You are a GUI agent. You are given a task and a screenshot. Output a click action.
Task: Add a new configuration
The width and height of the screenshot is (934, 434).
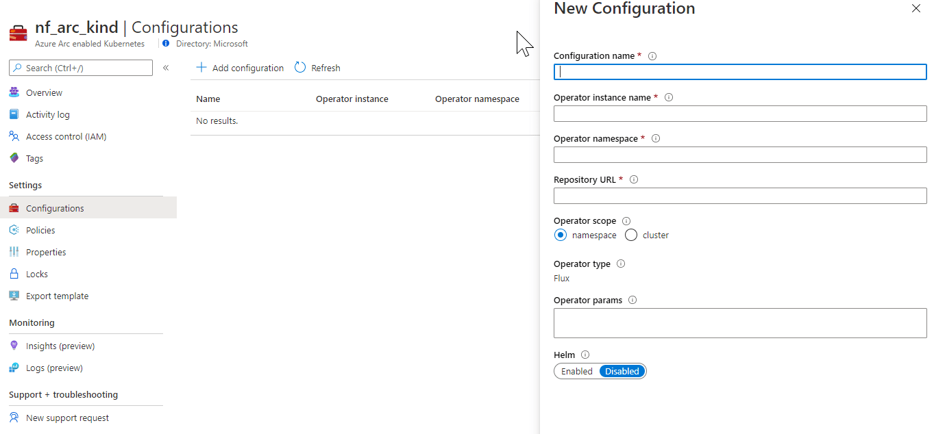240,67
